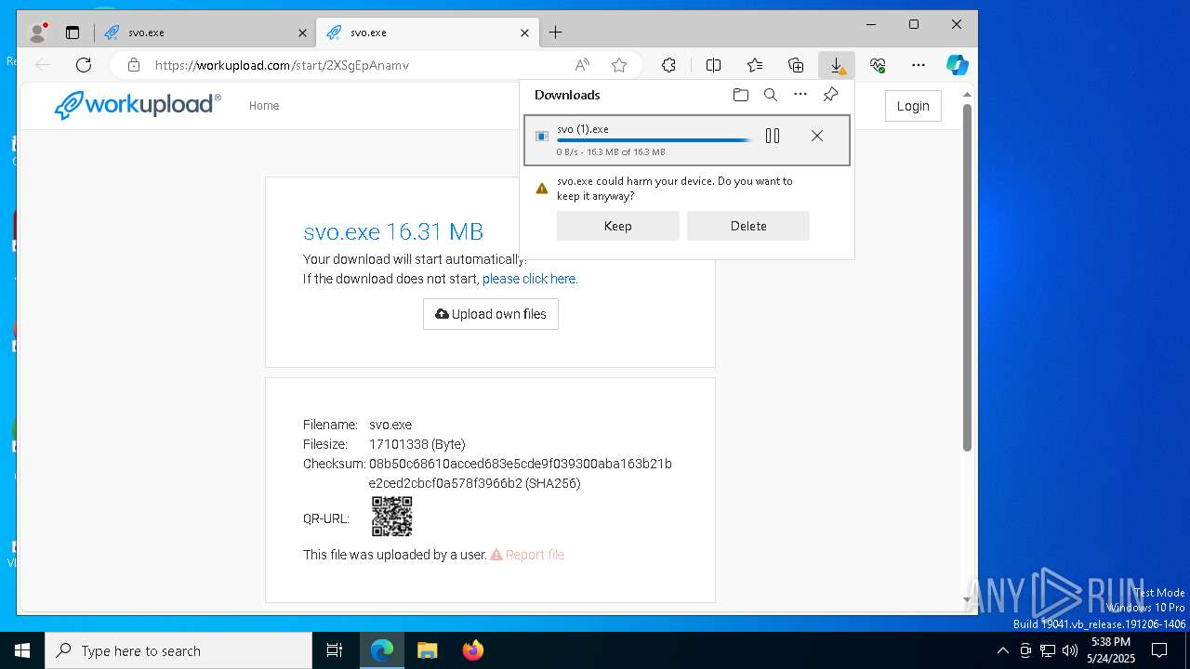Open downloads folder from Downloads panel
Viewport: 1190px width, 669px height.
(741, 95)
